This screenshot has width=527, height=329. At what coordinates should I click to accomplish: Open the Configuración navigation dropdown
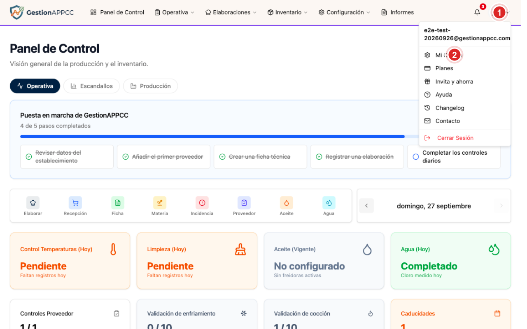click(344, 12)
